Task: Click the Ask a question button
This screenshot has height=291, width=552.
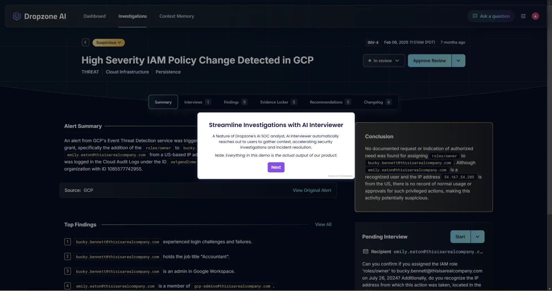Action: point(491,16)
